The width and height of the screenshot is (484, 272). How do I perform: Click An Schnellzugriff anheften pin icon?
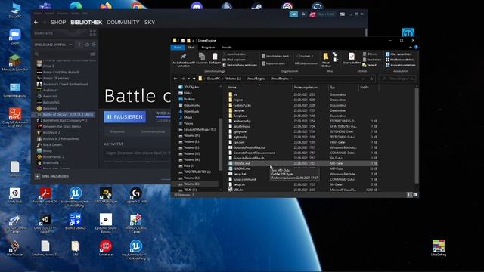click(x=183, y=57)
